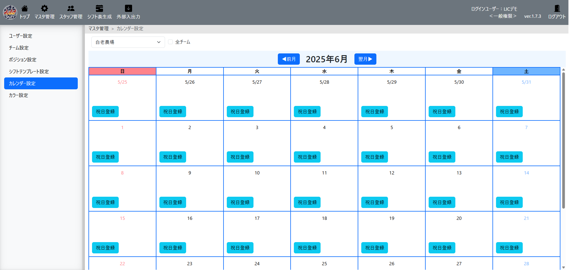Register holiday on June 6
Viewport: 569px width, 270px height.
coord(442,157)
